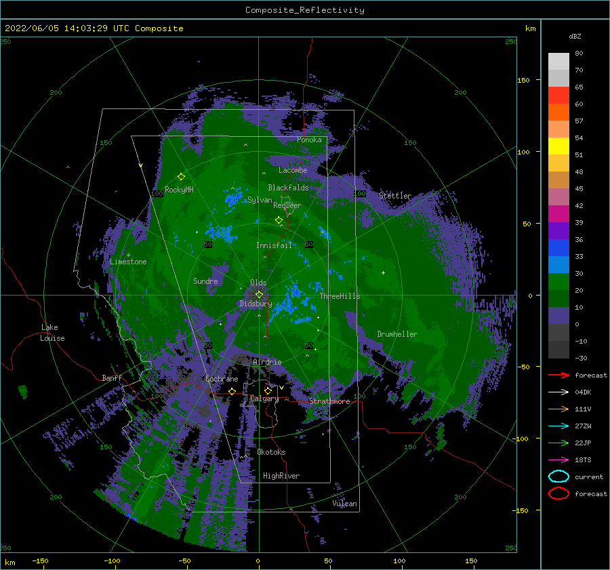The image size is (610, 570).
Task: Select the cyan 27ZW arrow symbol
Action: pos(558,426)
